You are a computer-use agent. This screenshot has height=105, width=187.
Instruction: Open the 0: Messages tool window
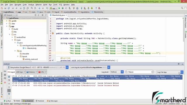52,101
